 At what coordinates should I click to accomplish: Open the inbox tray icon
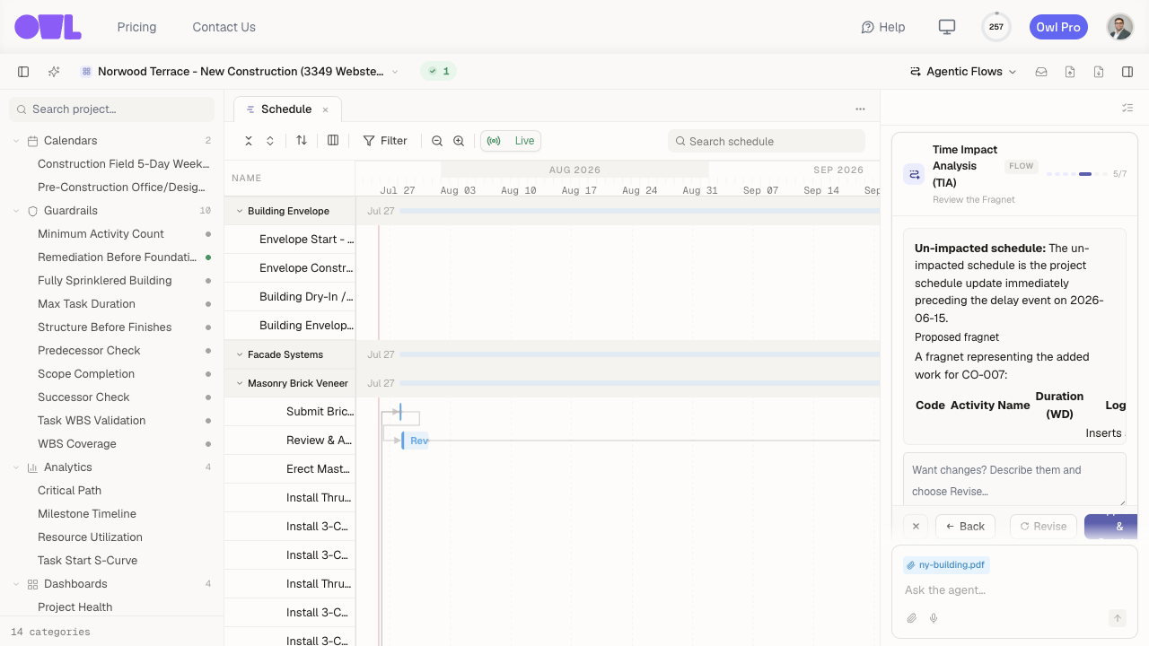(1041, 72)
